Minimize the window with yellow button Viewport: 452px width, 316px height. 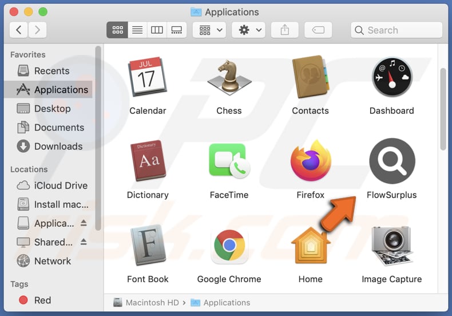[x=28, y=12]
